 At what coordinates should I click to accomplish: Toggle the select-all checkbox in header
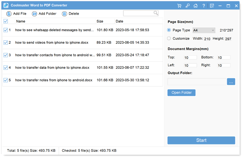(6, 21)
